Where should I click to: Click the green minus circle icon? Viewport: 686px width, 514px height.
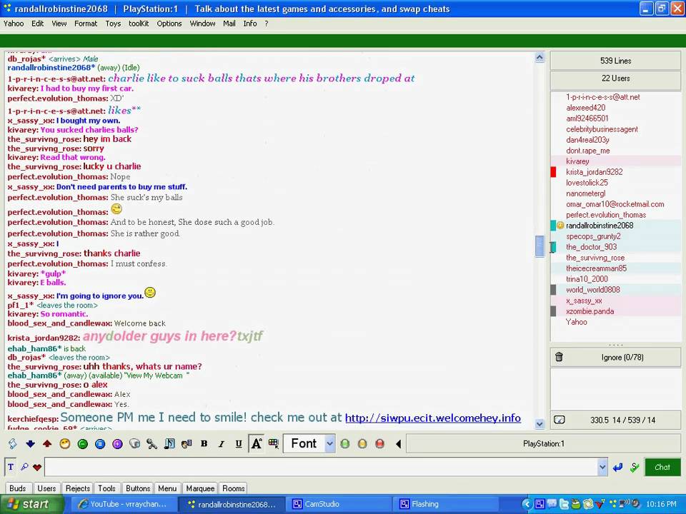coord(82,444)
